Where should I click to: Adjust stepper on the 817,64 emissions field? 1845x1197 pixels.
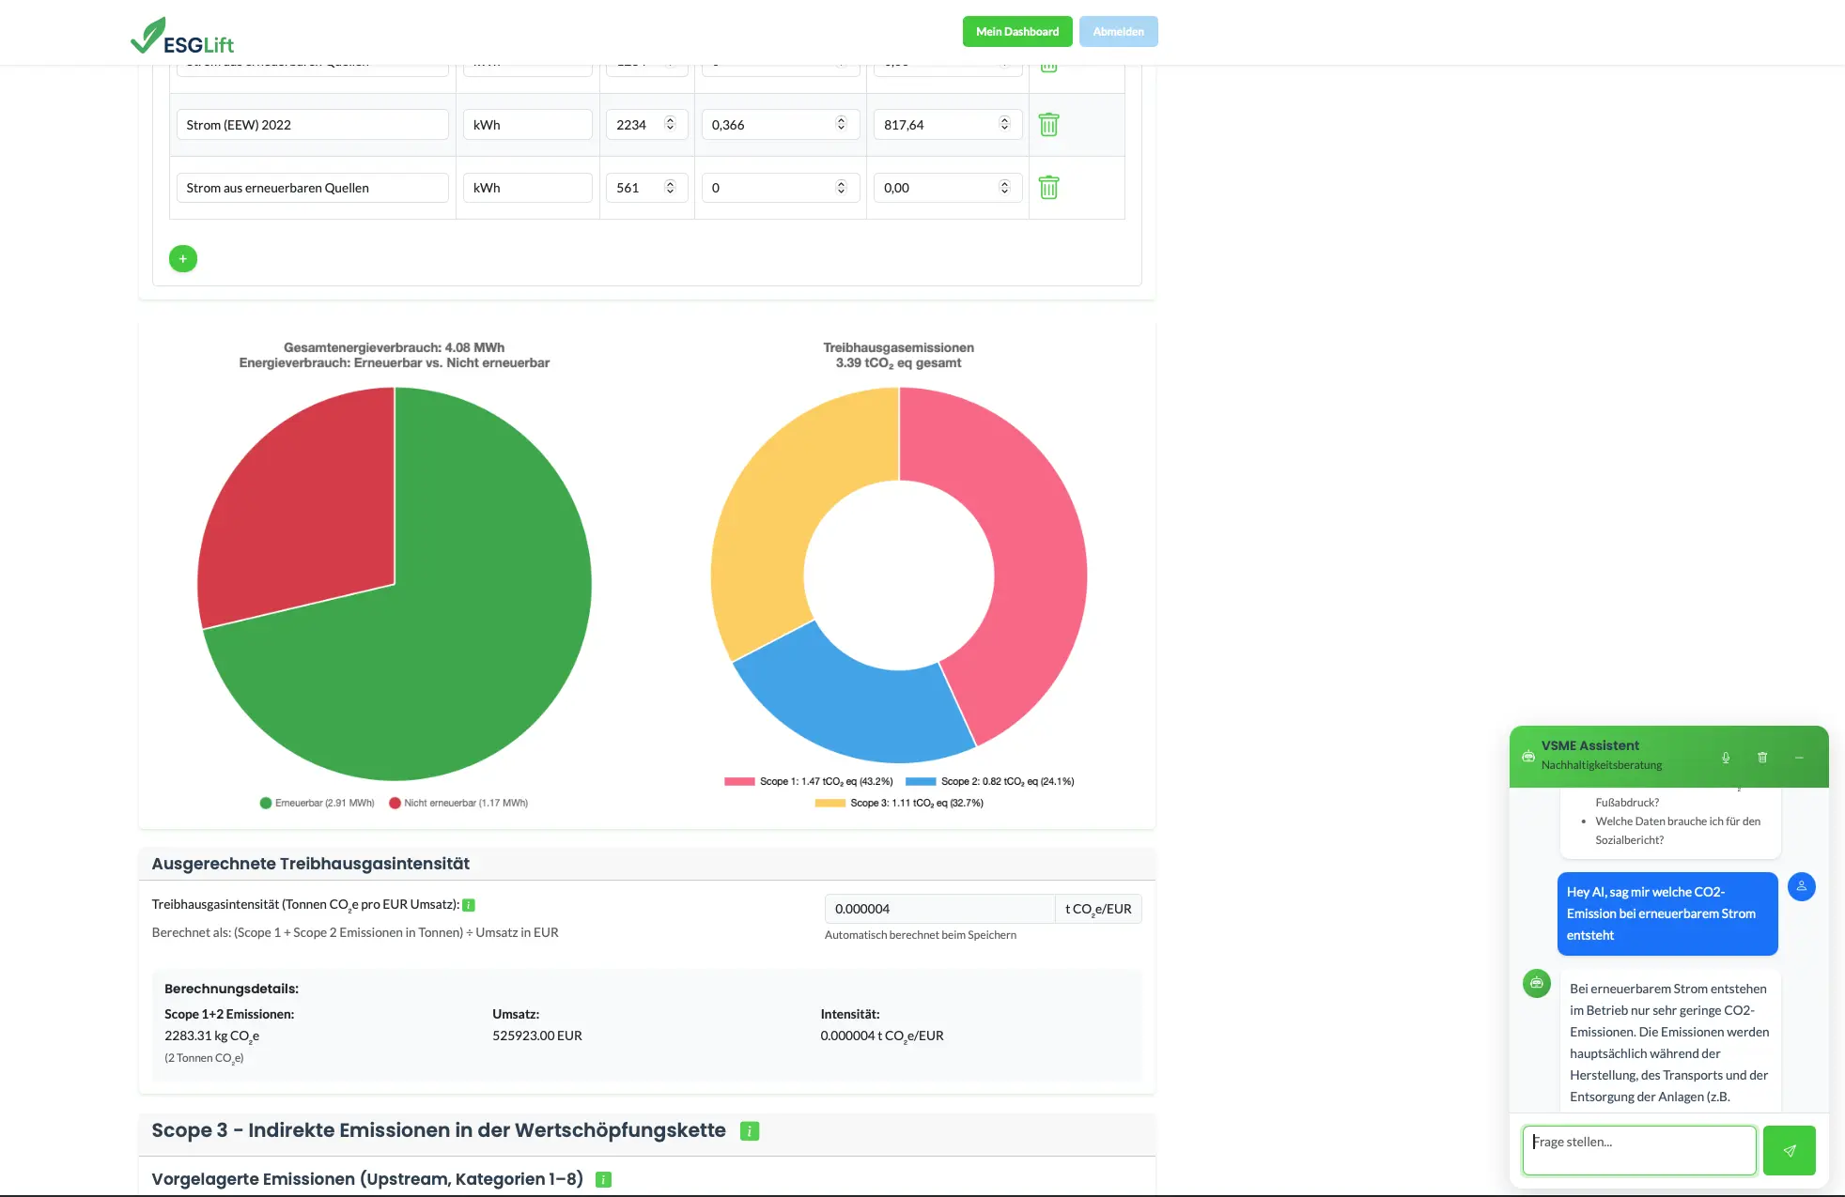1004,124
